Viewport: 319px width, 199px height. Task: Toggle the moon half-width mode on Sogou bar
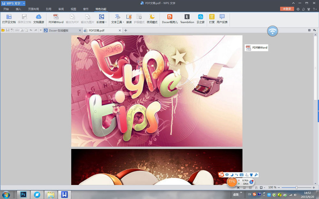[x=232, y=175]
